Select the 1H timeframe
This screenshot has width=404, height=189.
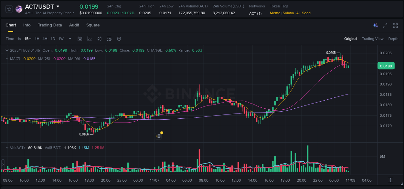tap(37, 38)
